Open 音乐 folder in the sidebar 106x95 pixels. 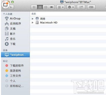pyautogui.click(x=10, y=39)
